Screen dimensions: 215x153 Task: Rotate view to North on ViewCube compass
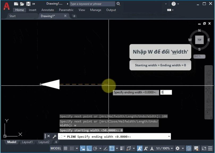tap(199, 30)
